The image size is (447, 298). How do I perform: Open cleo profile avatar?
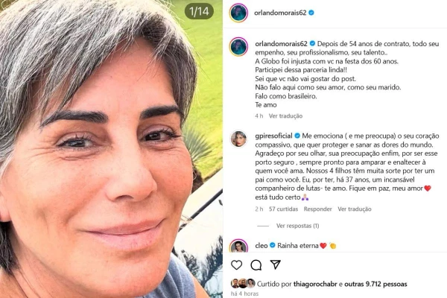238,246
